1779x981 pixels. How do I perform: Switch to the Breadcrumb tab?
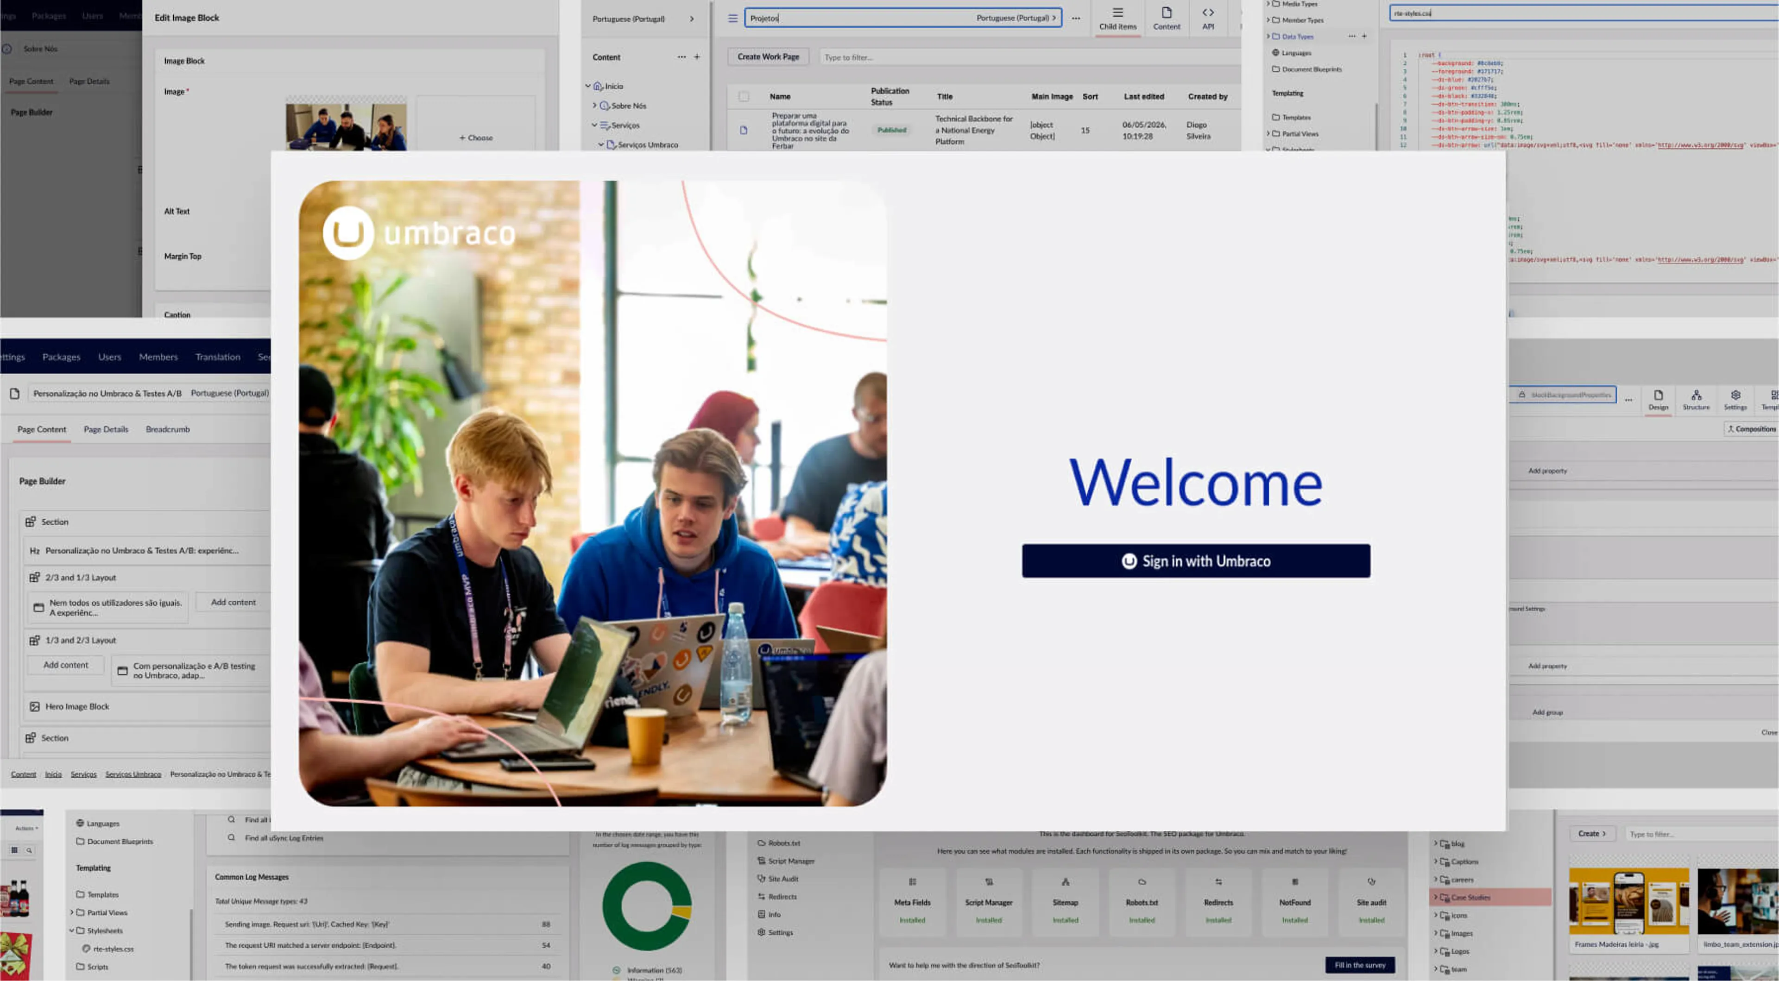coord(168,429)
